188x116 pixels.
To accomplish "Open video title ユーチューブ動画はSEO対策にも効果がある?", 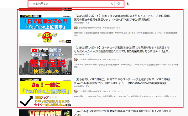I will 122,49.
